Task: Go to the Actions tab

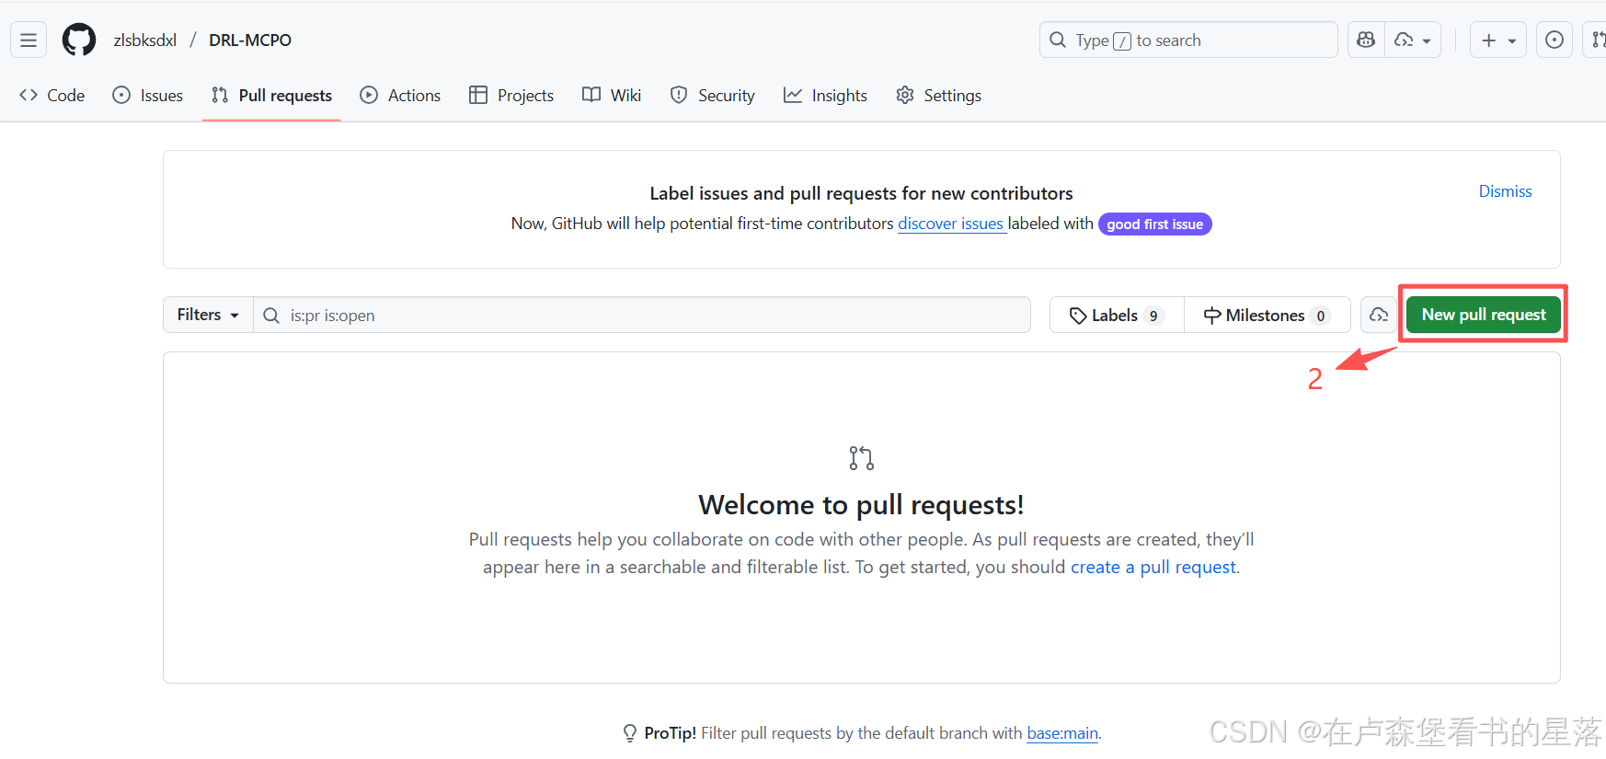Action: point(400,96)
